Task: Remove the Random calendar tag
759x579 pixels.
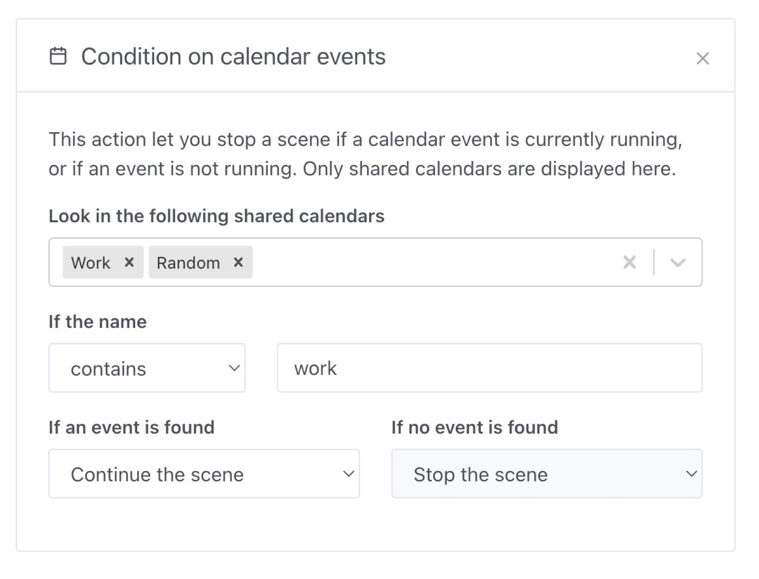Action: point(238,262)
